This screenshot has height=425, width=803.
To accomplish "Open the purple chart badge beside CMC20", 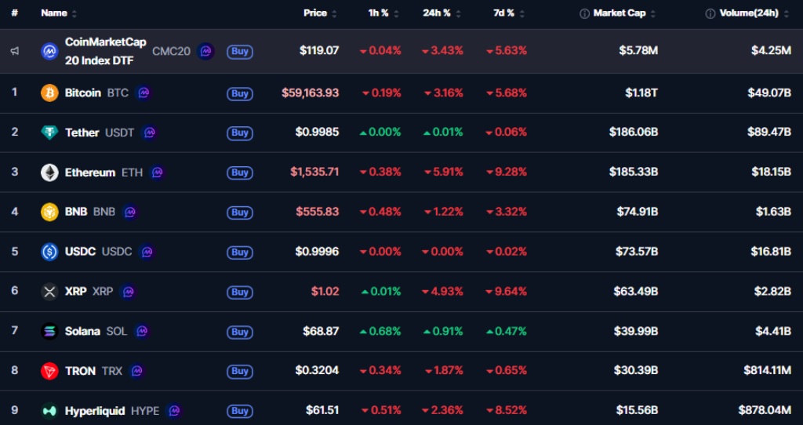I will [206, 51].
